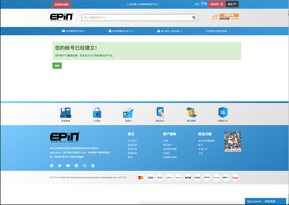Open the YouTube social icon in footer
The height and width of the screenshot is (205, 289).
point(68,166)
